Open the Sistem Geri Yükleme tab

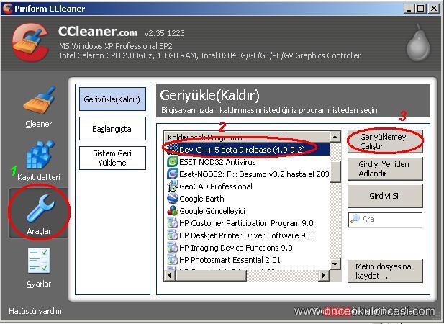click(x=112, y=158)
